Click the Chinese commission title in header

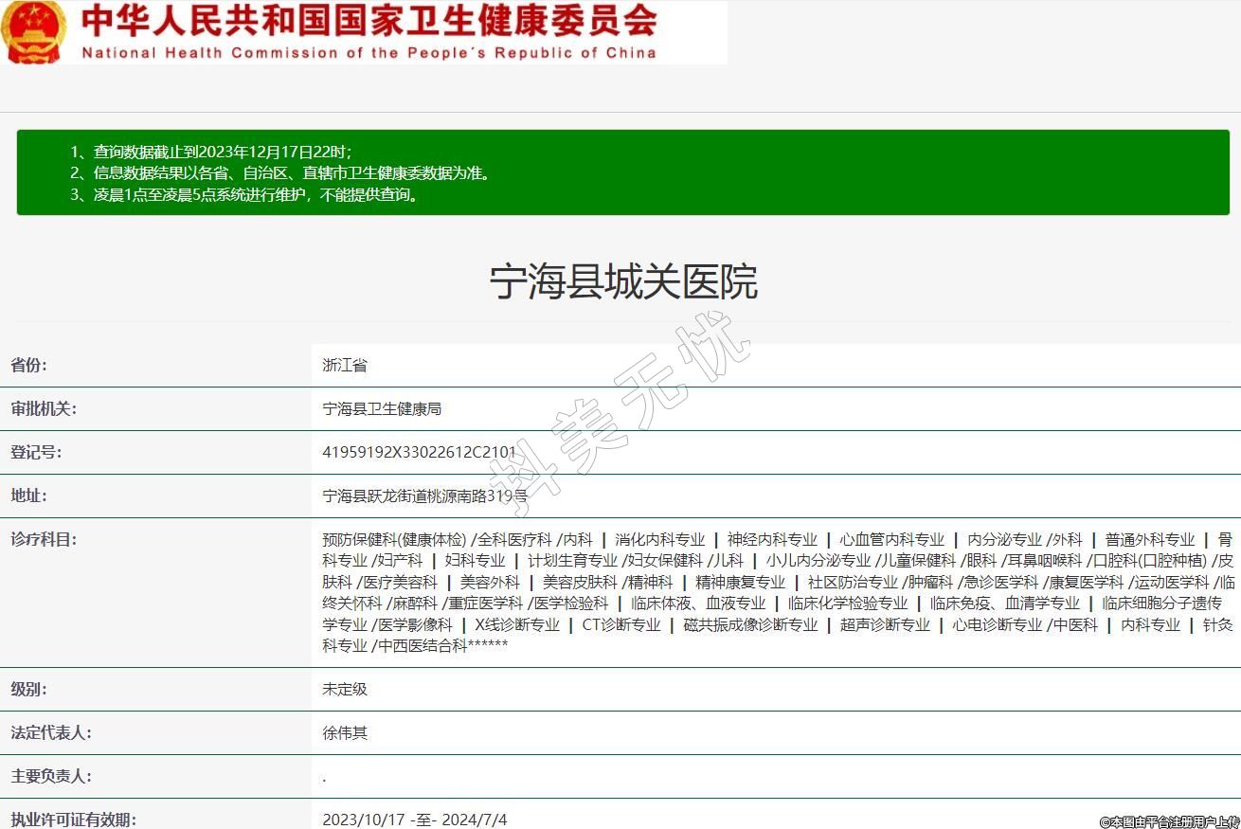368,21
